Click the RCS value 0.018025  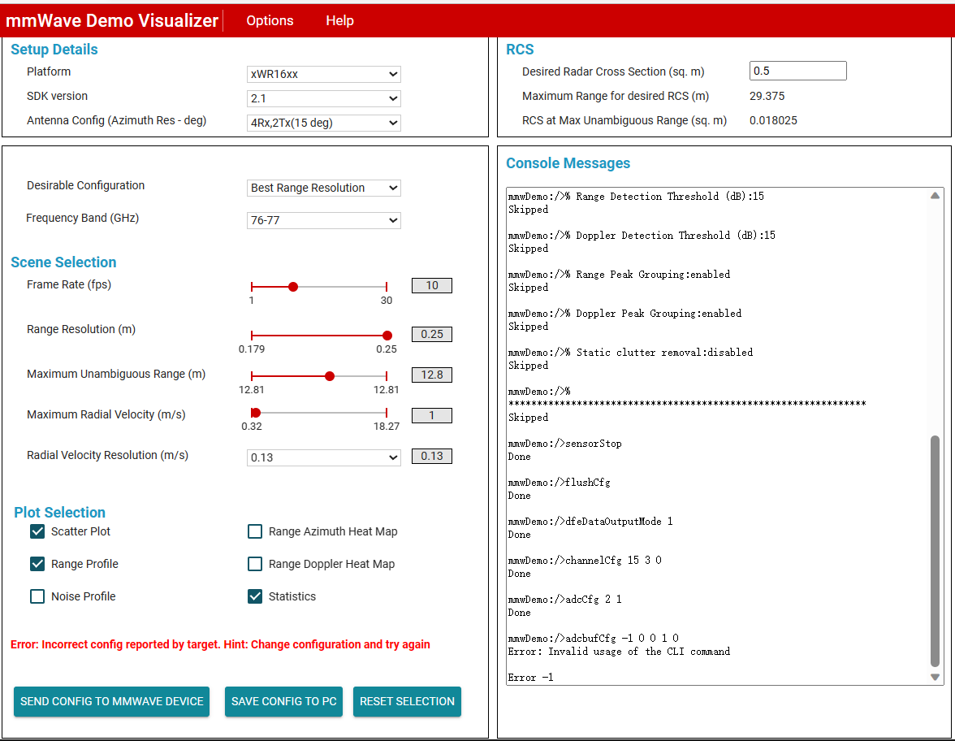pos(773,120)
